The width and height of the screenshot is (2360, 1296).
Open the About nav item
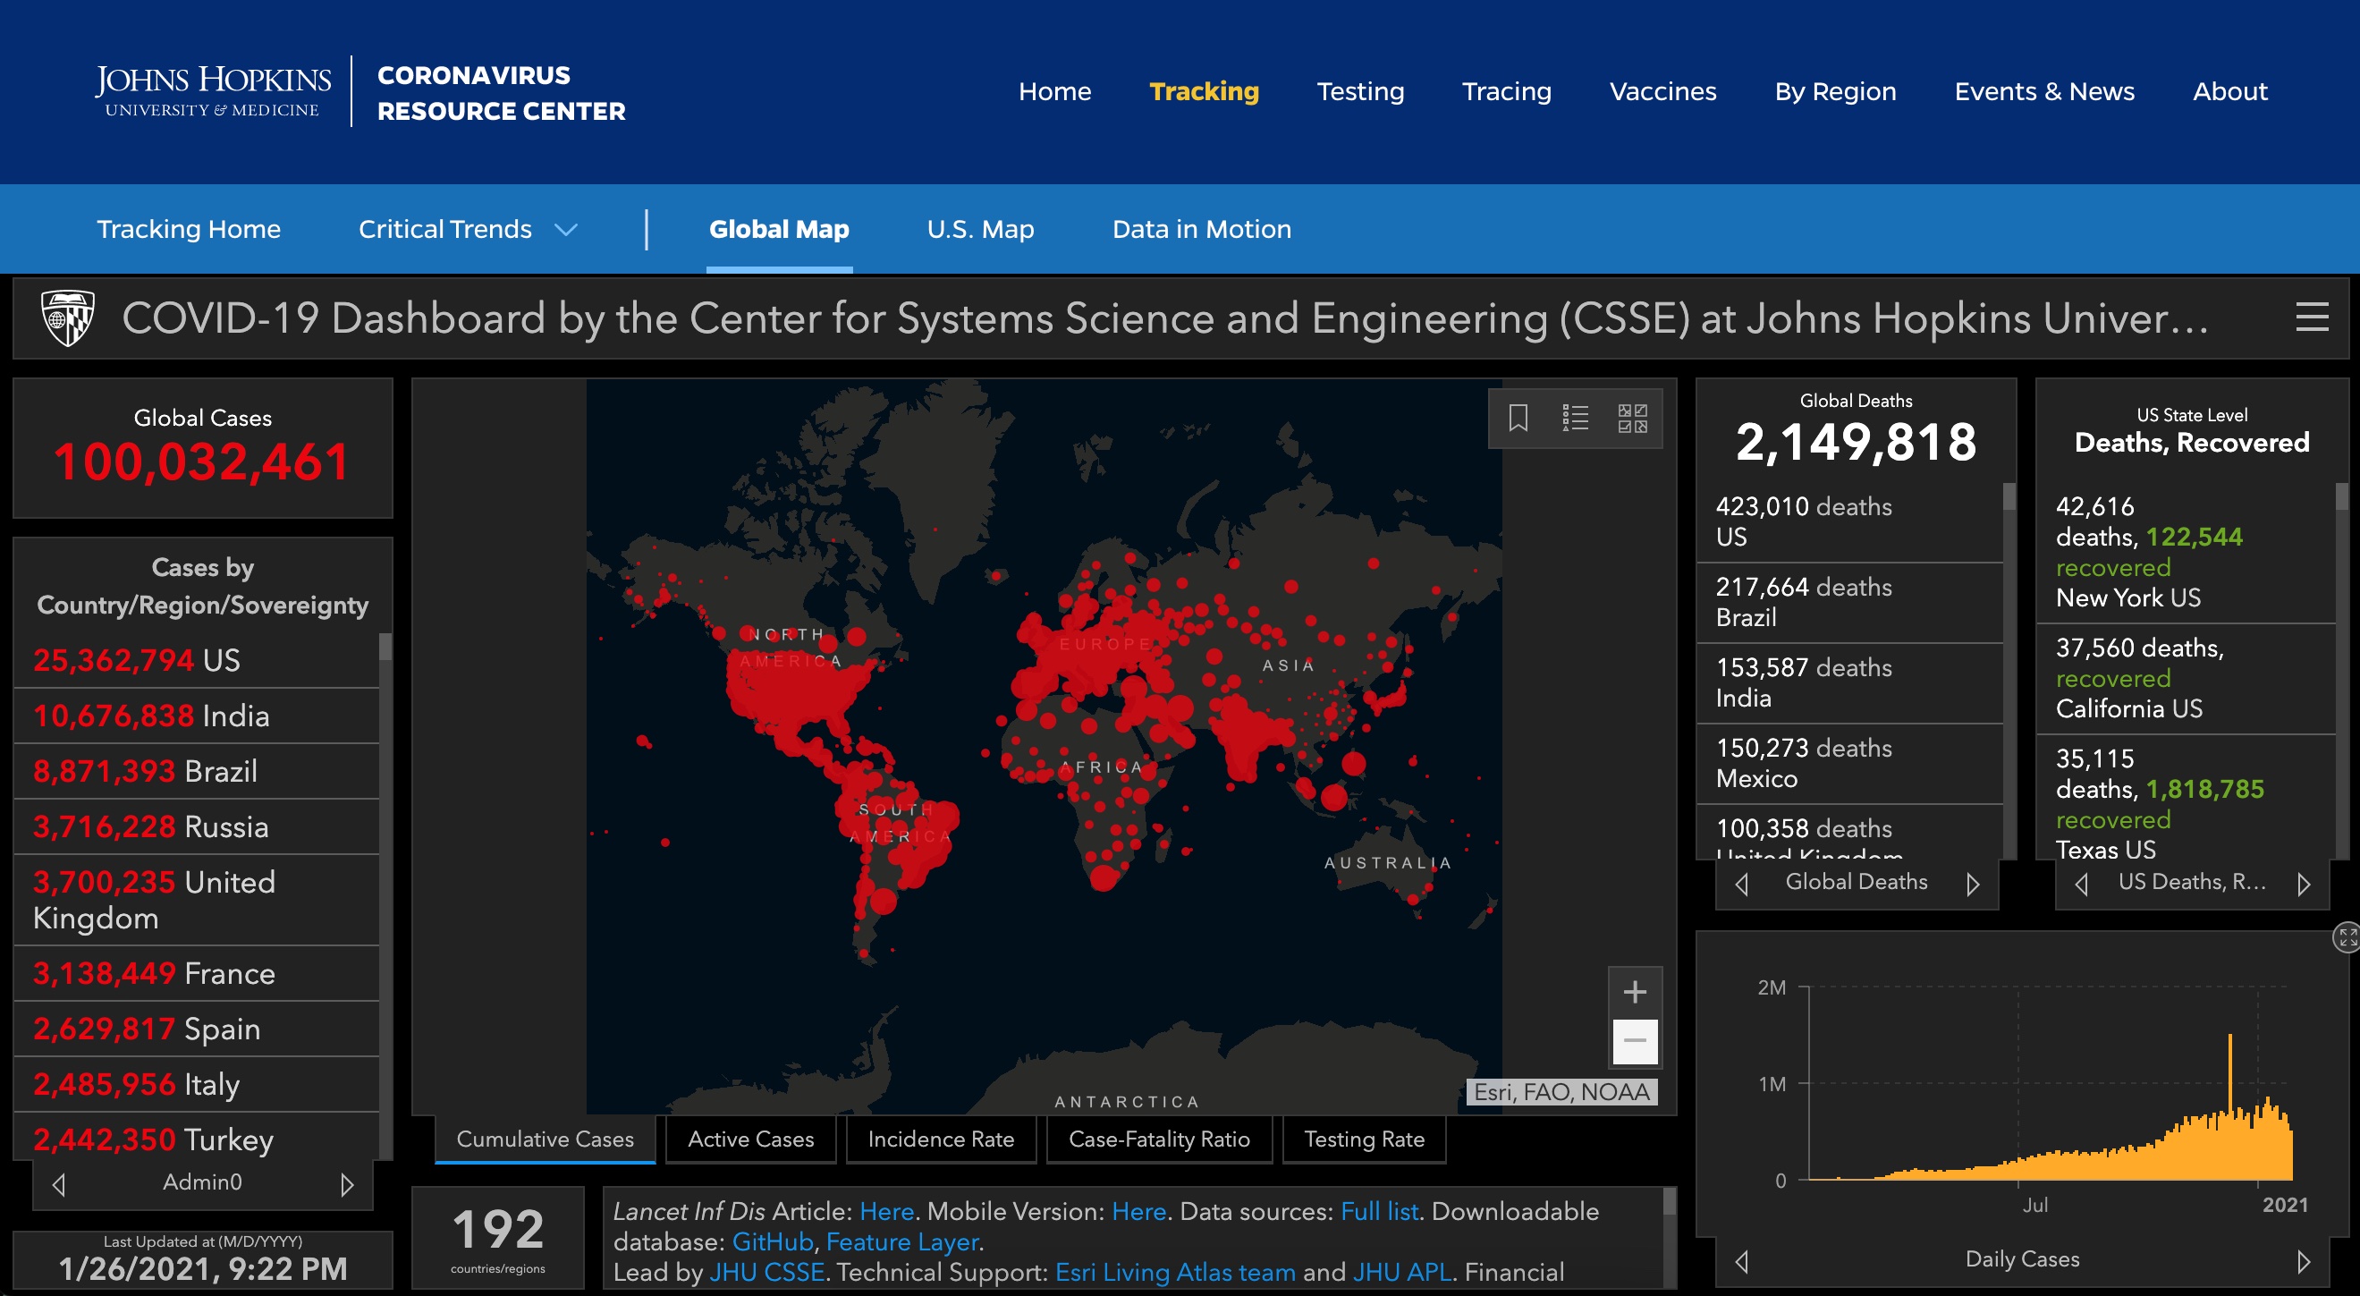[2230, 91]
